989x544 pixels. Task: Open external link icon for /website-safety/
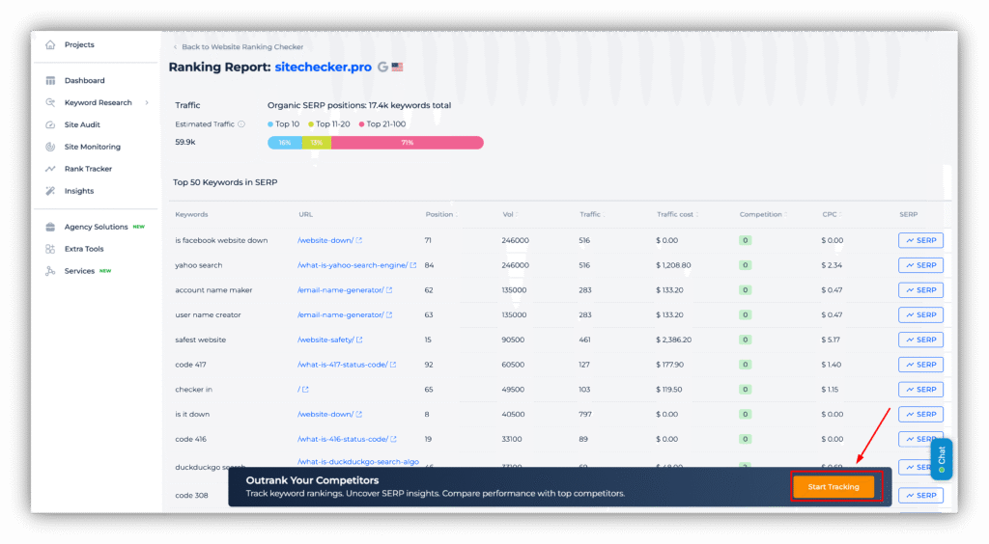pos(359,340)
